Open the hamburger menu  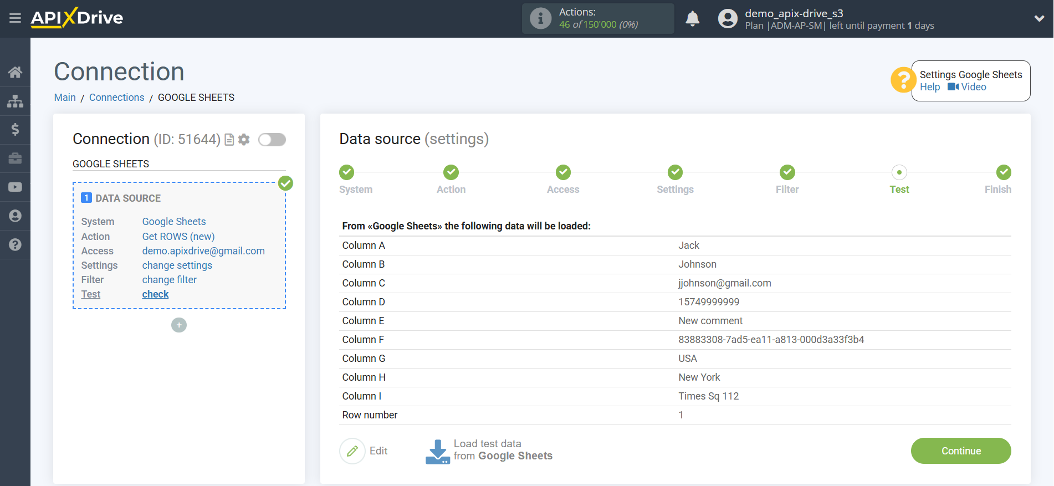click(15, 18)
